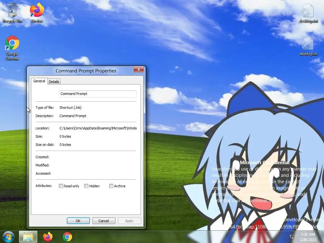Click the Type of file label

tap(45, 108)
